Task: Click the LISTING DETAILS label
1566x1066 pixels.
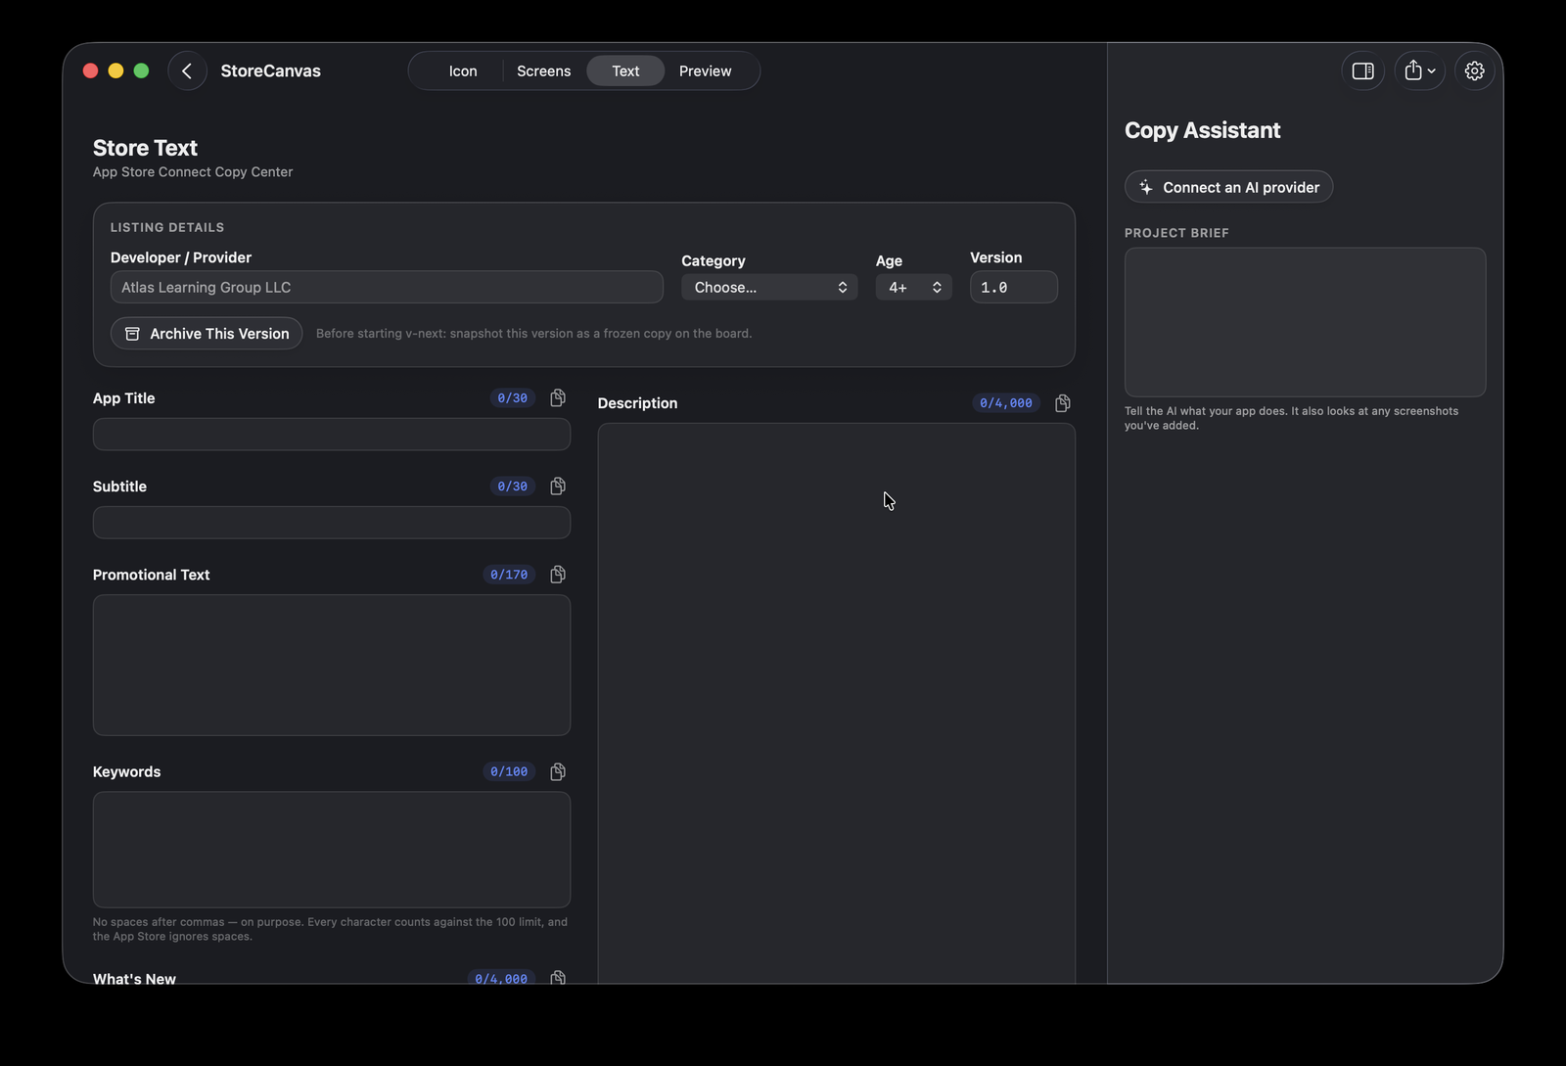Action: tap(167, 227)
